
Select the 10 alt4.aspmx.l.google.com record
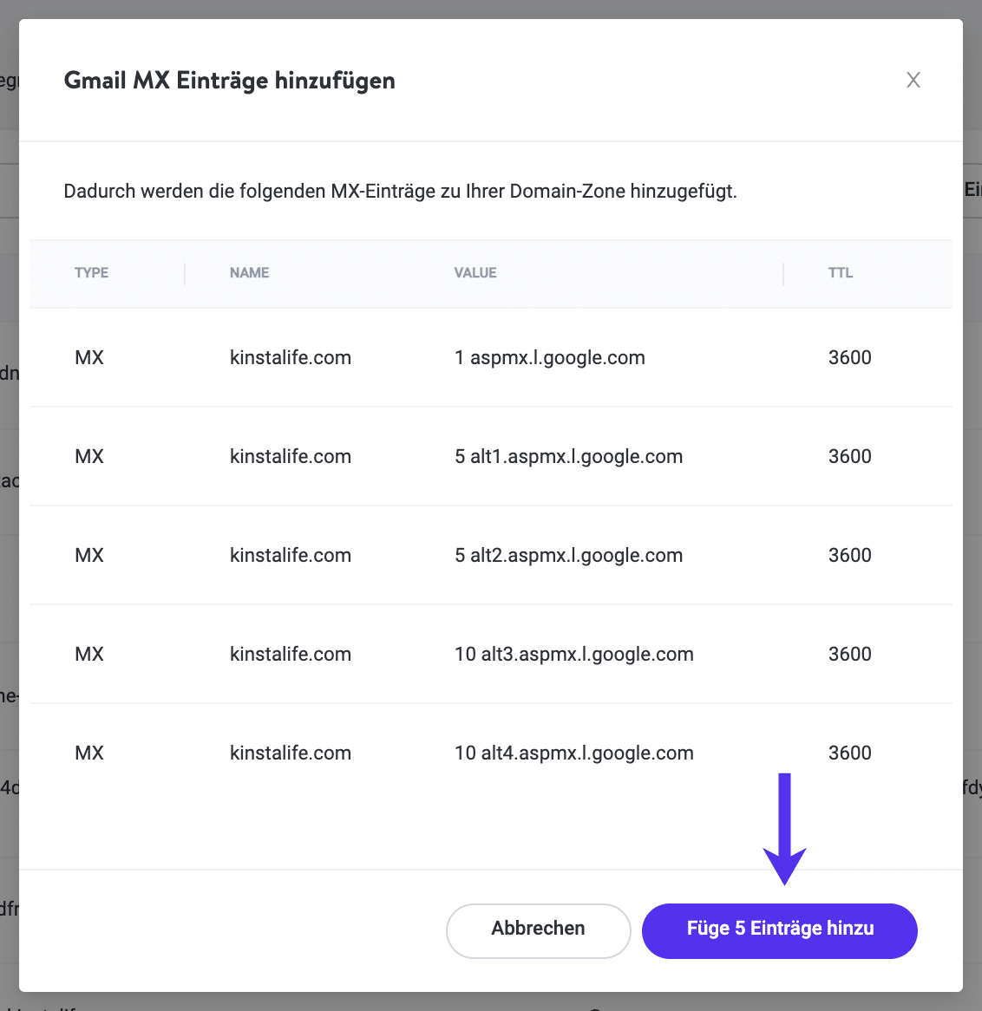574,753
